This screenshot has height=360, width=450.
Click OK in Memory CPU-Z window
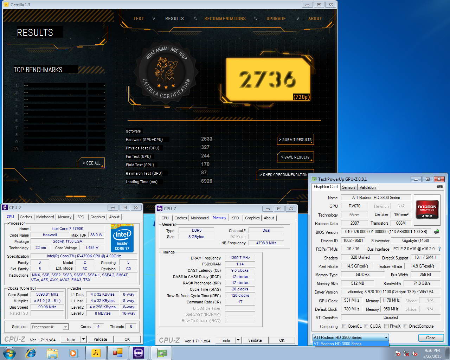tap(282, 340)
